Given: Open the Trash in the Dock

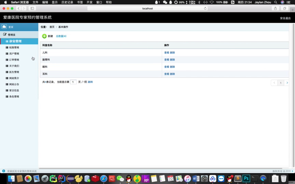Looking at the screenshot, I should click(x=283, y=179).
